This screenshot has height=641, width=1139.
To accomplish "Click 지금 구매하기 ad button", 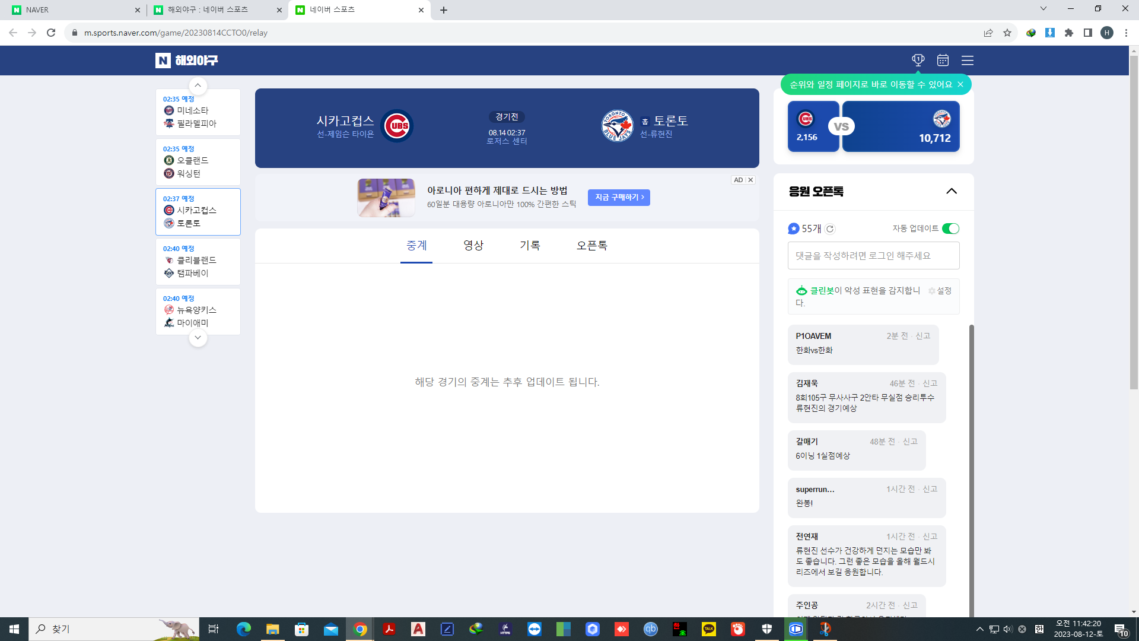I will pos(619,198).
